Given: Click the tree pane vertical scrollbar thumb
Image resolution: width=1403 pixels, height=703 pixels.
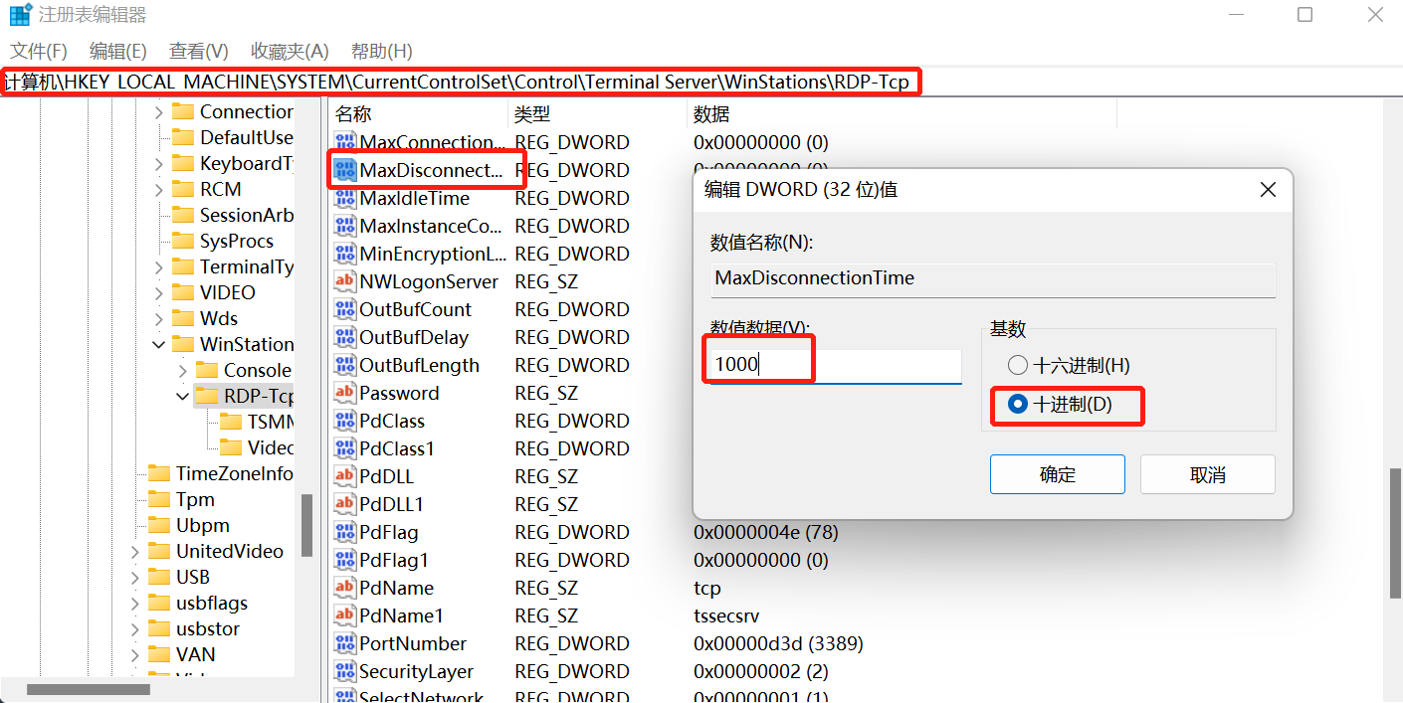Looking at the screenshot, I should 307,524.
